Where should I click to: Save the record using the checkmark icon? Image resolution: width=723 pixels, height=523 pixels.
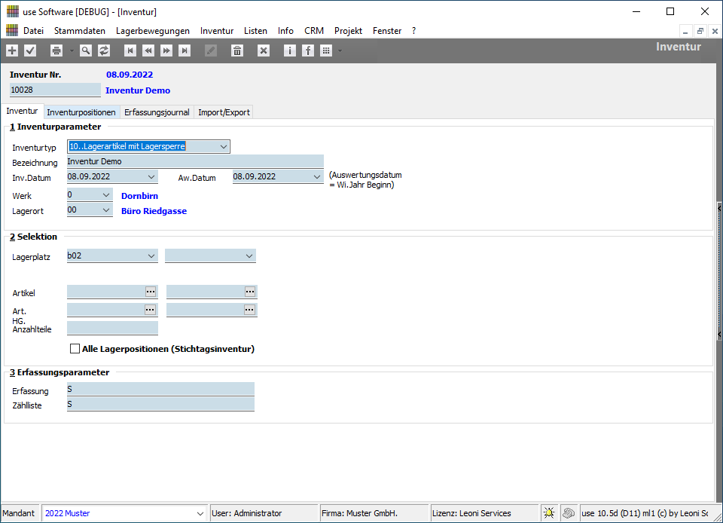point(30,50)
